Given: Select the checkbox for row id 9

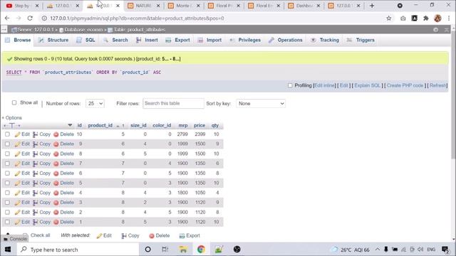Looking at the screenshot, I should pyautogui.click(x=7, y=144).
